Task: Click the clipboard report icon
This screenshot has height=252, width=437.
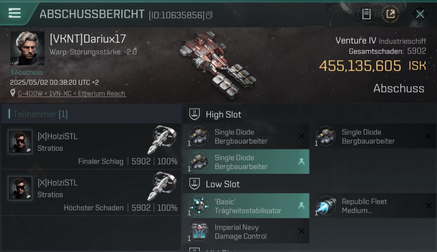Action: click(366, 14)
